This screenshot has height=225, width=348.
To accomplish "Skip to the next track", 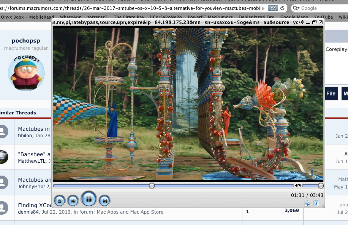I will click(104, 201).
